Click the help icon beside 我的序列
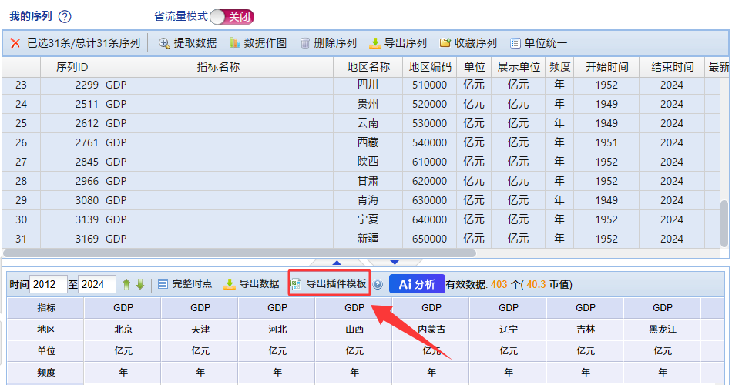This screenshot has width=732, height=385. 65,17
